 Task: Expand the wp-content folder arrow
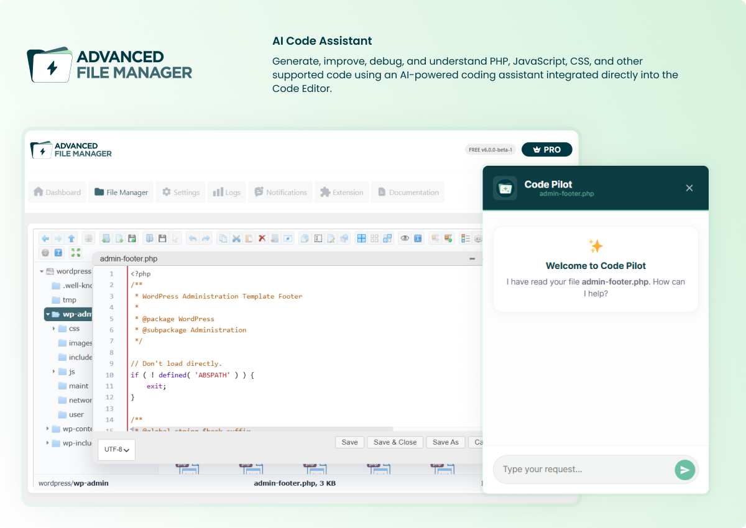coord(48,429)
